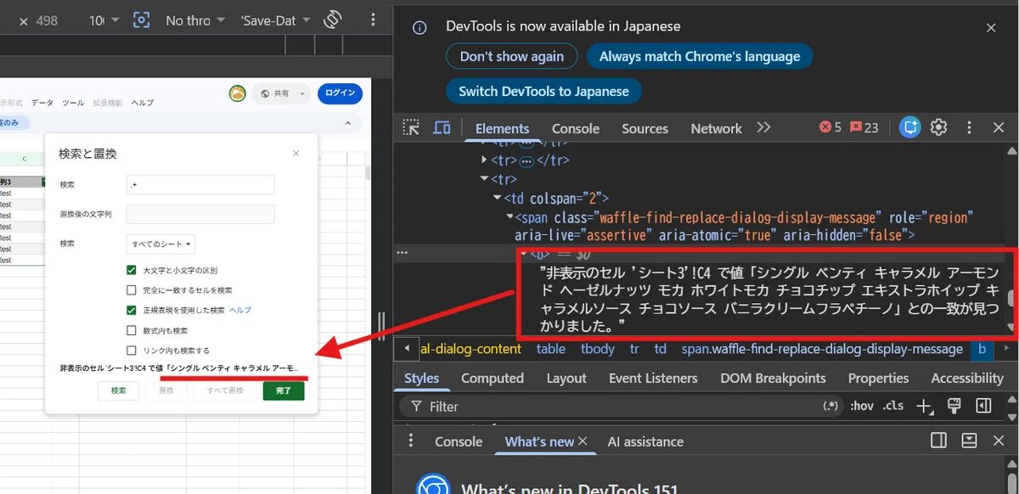Image resolution: width=1019 pixels, height=494 pixels.
Task: Dismiss the DevTools language infobar
Action: coord(991,27)
